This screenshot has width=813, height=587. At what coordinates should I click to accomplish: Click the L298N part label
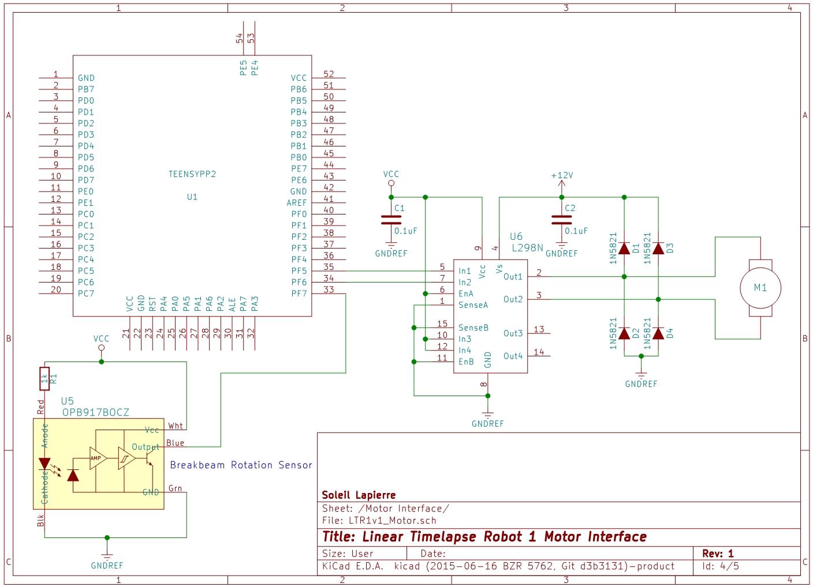tap(527, 248)
